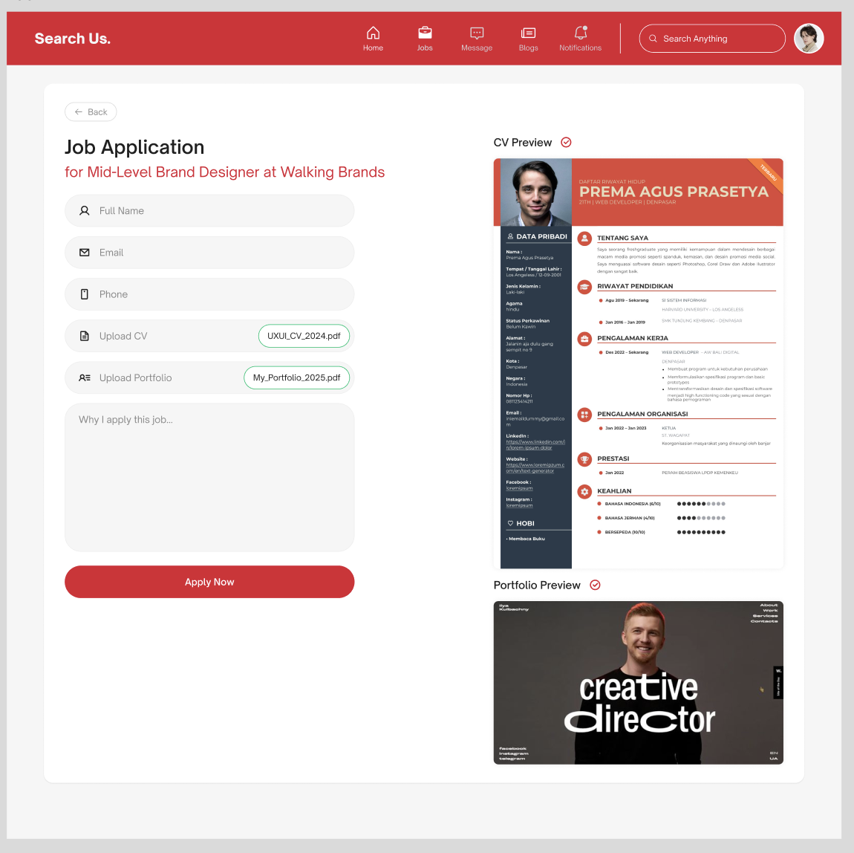Select the Message icon
This screenshot has height=853, width=854.
click(x=476, y=33)
